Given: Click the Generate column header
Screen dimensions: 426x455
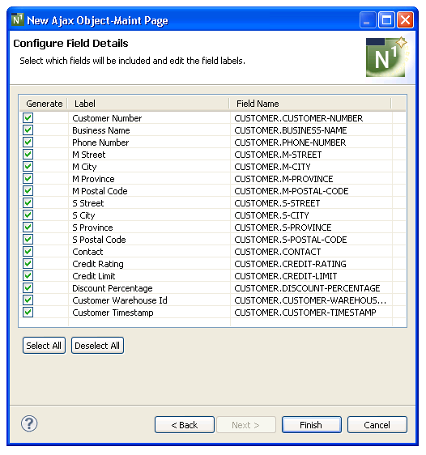Looking at the screenshot, I should point(44,104).
